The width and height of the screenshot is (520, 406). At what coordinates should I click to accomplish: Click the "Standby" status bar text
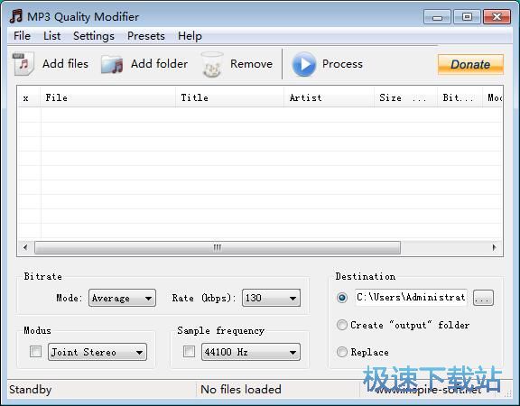30,390
